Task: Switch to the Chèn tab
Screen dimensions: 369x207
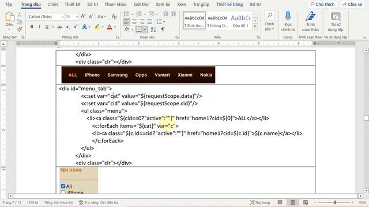Action: pyautogui.click(x=52, y=4)
